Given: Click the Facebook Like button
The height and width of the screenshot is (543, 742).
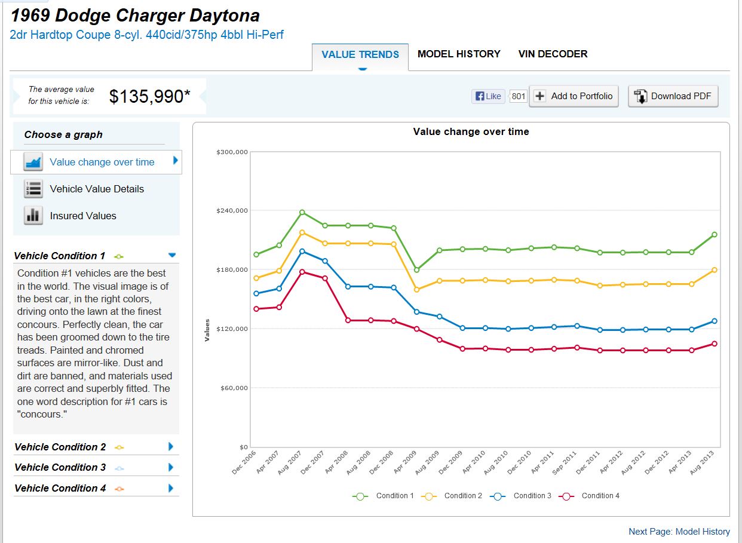Looking at the screenshot, I should point(488,96).
